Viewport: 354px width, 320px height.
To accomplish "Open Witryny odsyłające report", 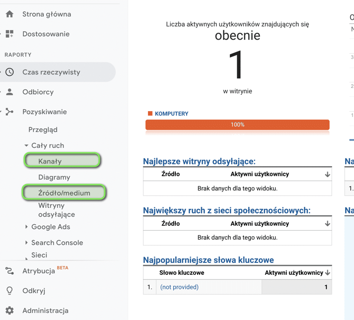I will pos(56,210).
